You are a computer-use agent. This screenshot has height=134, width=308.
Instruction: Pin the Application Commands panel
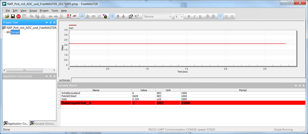coord(51,76)
